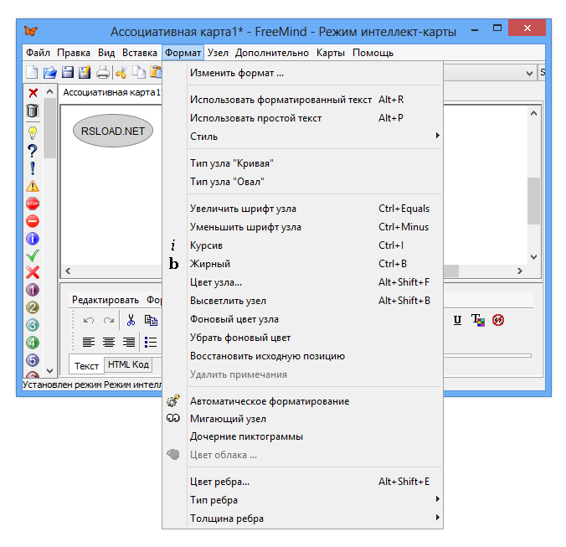Align note text left
The height and width of the screenshot is (547, 566).
click(89, 342)
